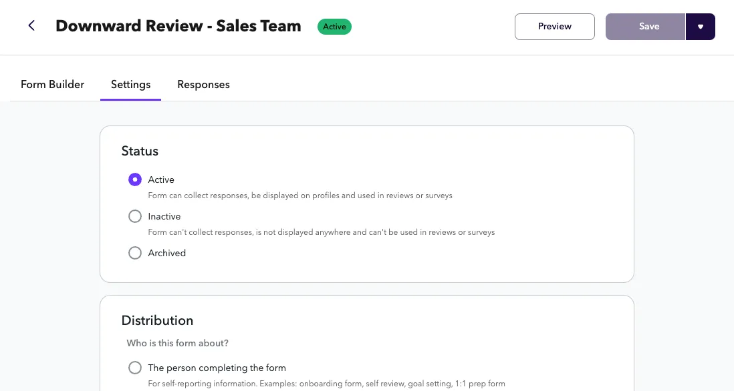Click the 'For self-reporting information' description text

pos(326,384)
